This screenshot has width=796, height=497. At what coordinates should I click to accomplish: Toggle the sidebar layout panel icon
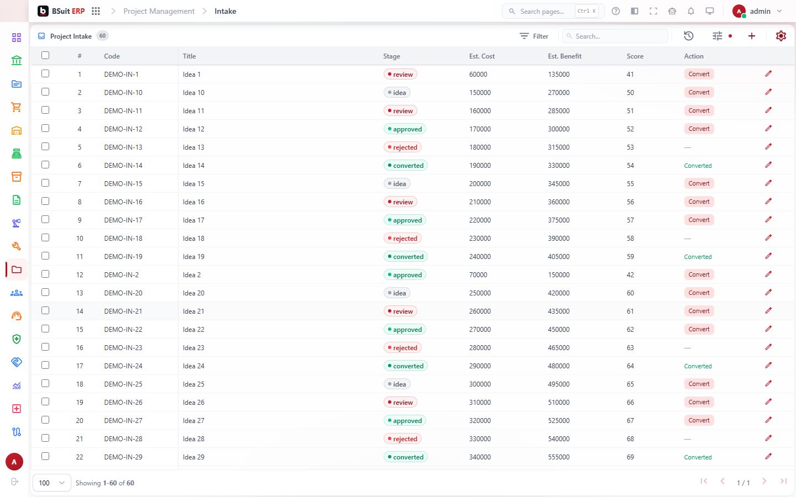coord(635,11)
